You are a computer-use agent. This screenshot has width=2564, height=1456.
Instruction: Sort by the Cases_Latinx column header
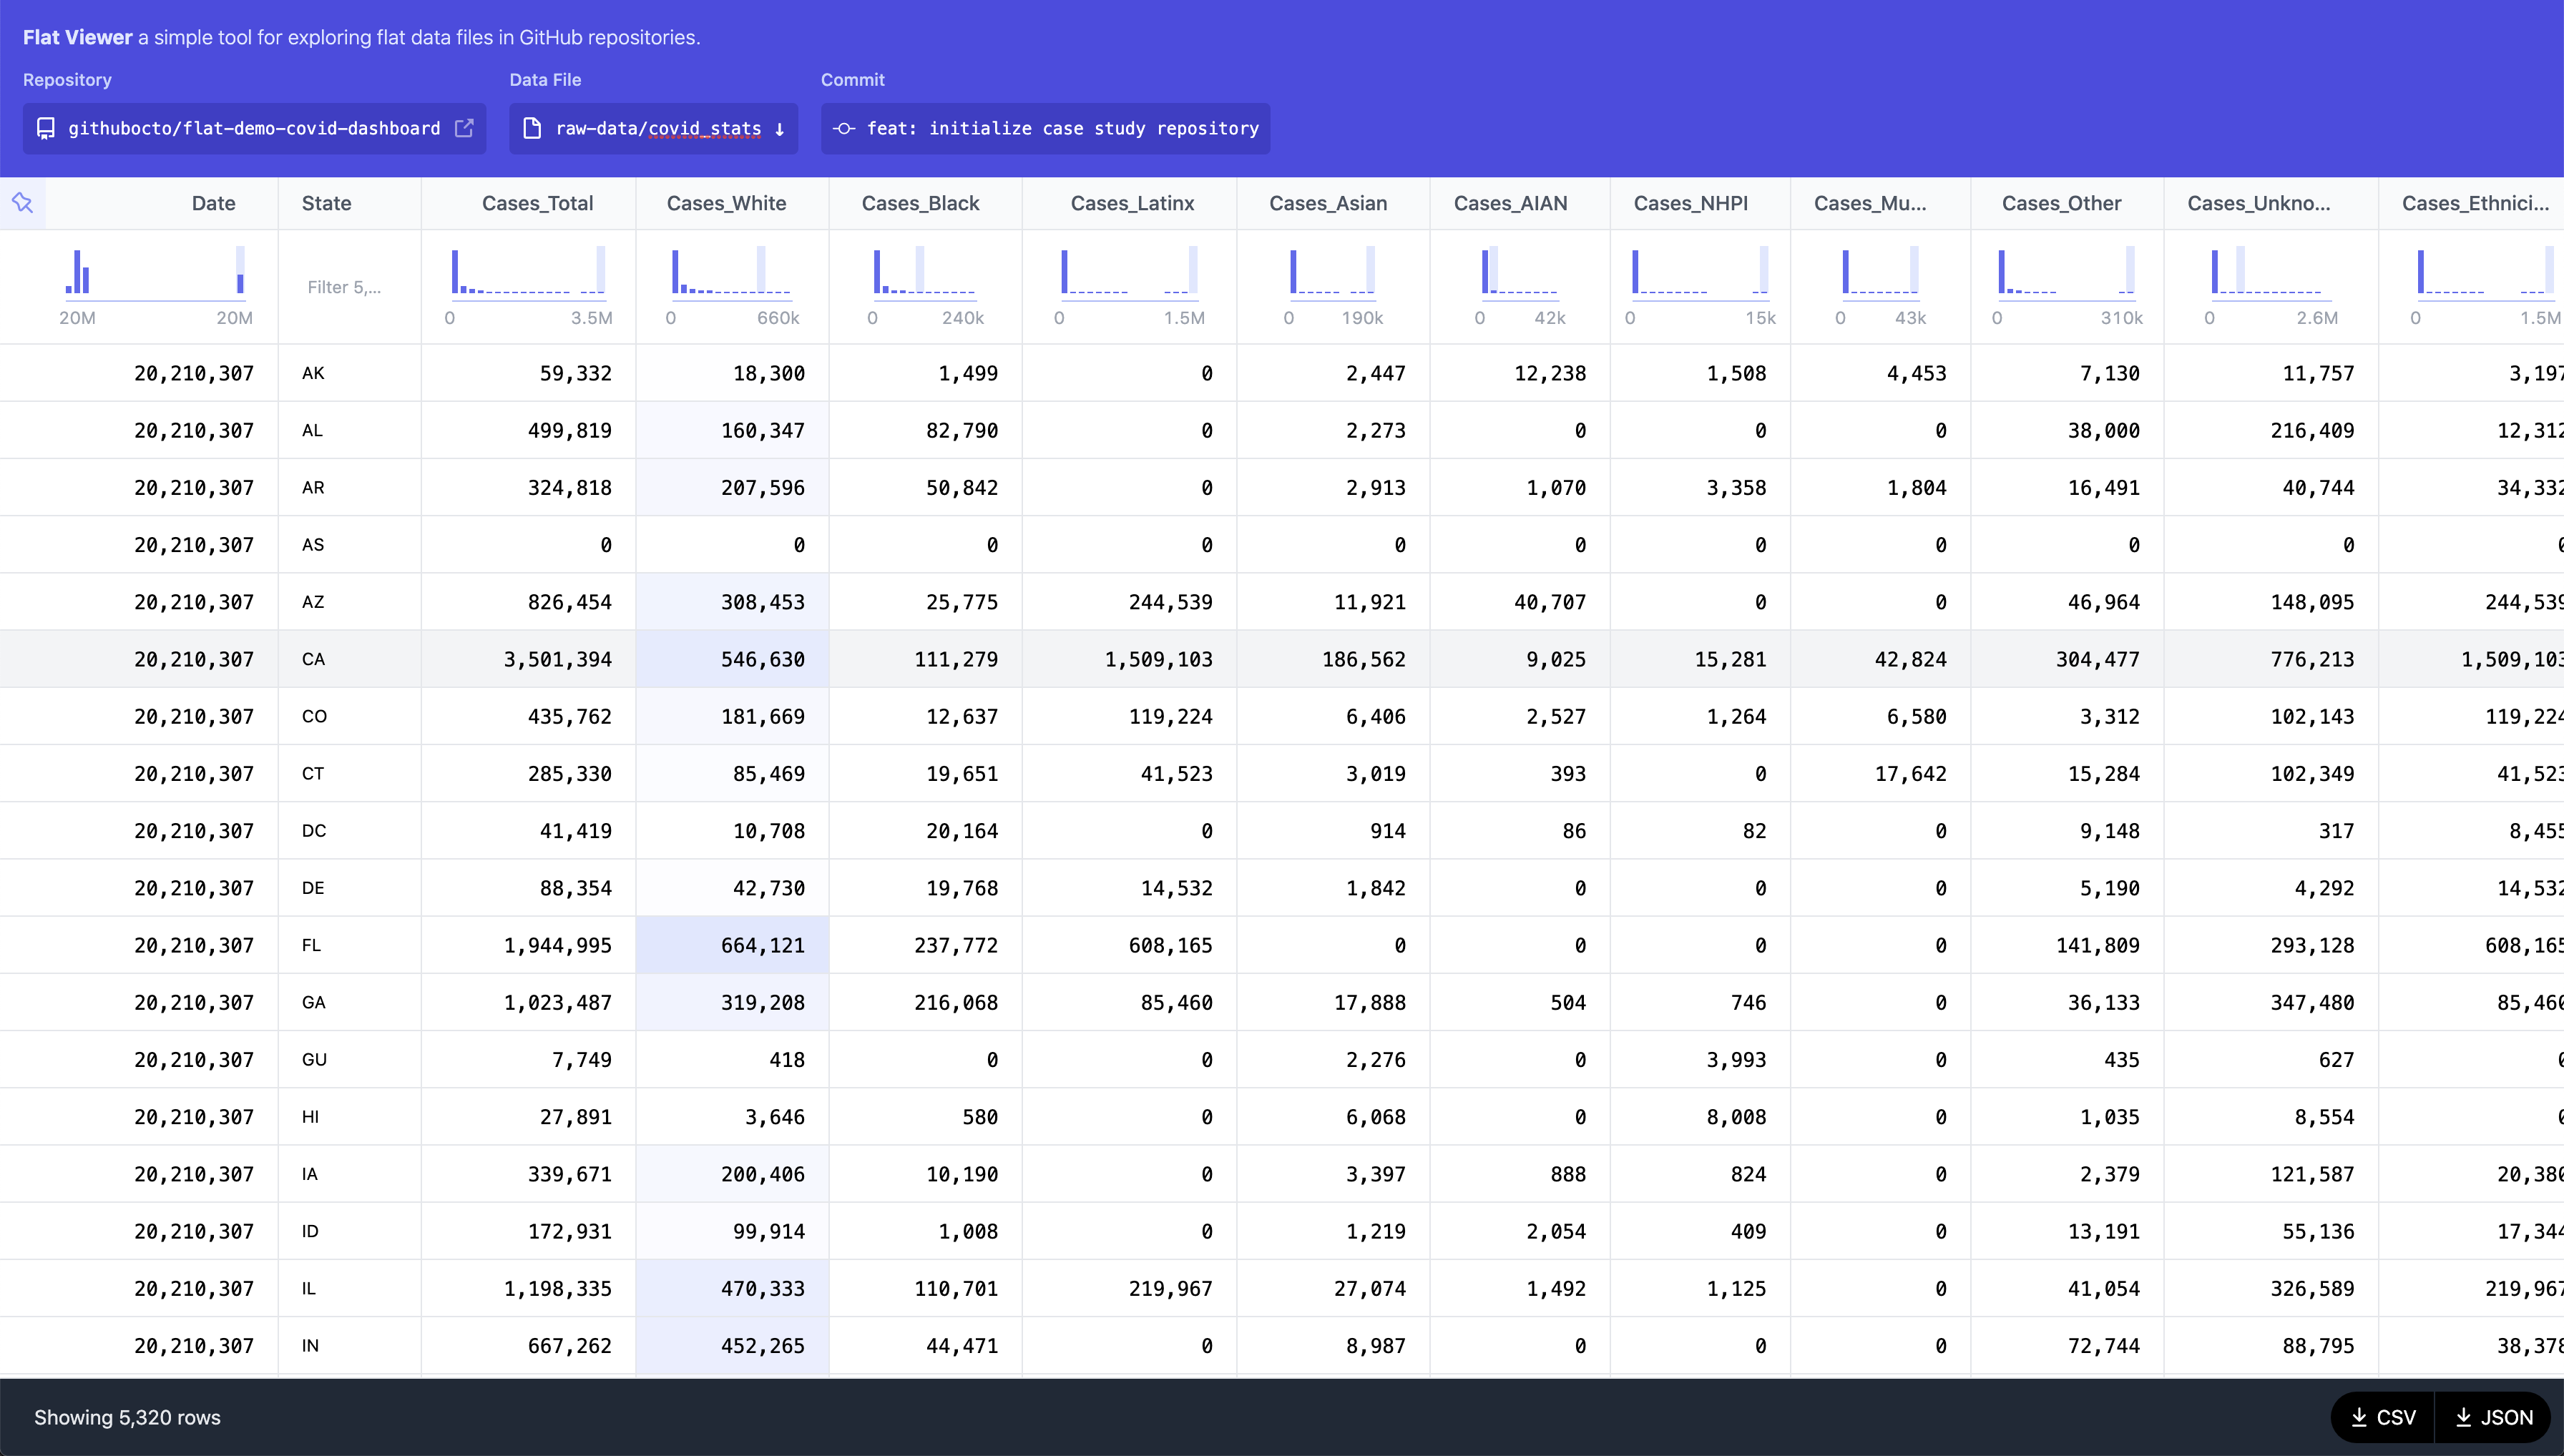(x=1132, y=203)
